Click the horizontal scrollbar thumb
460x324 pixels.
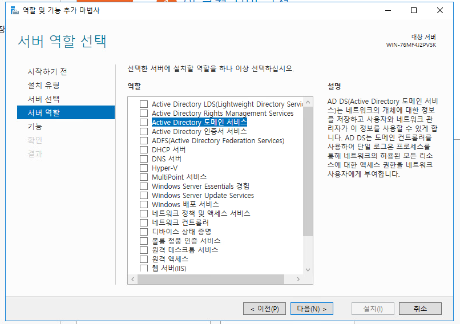coord(211,279)
